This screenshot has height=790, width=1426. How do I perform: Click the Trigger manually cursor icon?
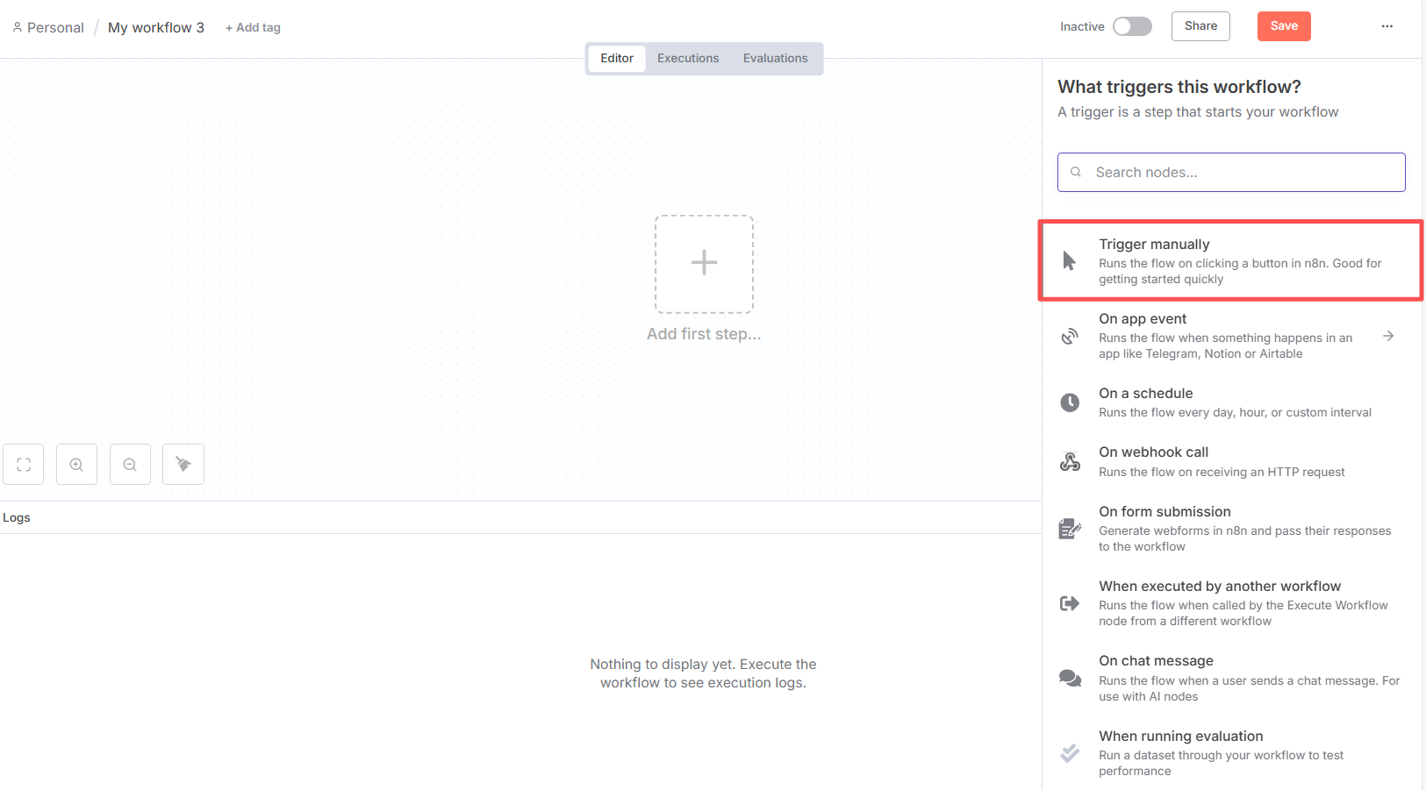click(1069, 260)
